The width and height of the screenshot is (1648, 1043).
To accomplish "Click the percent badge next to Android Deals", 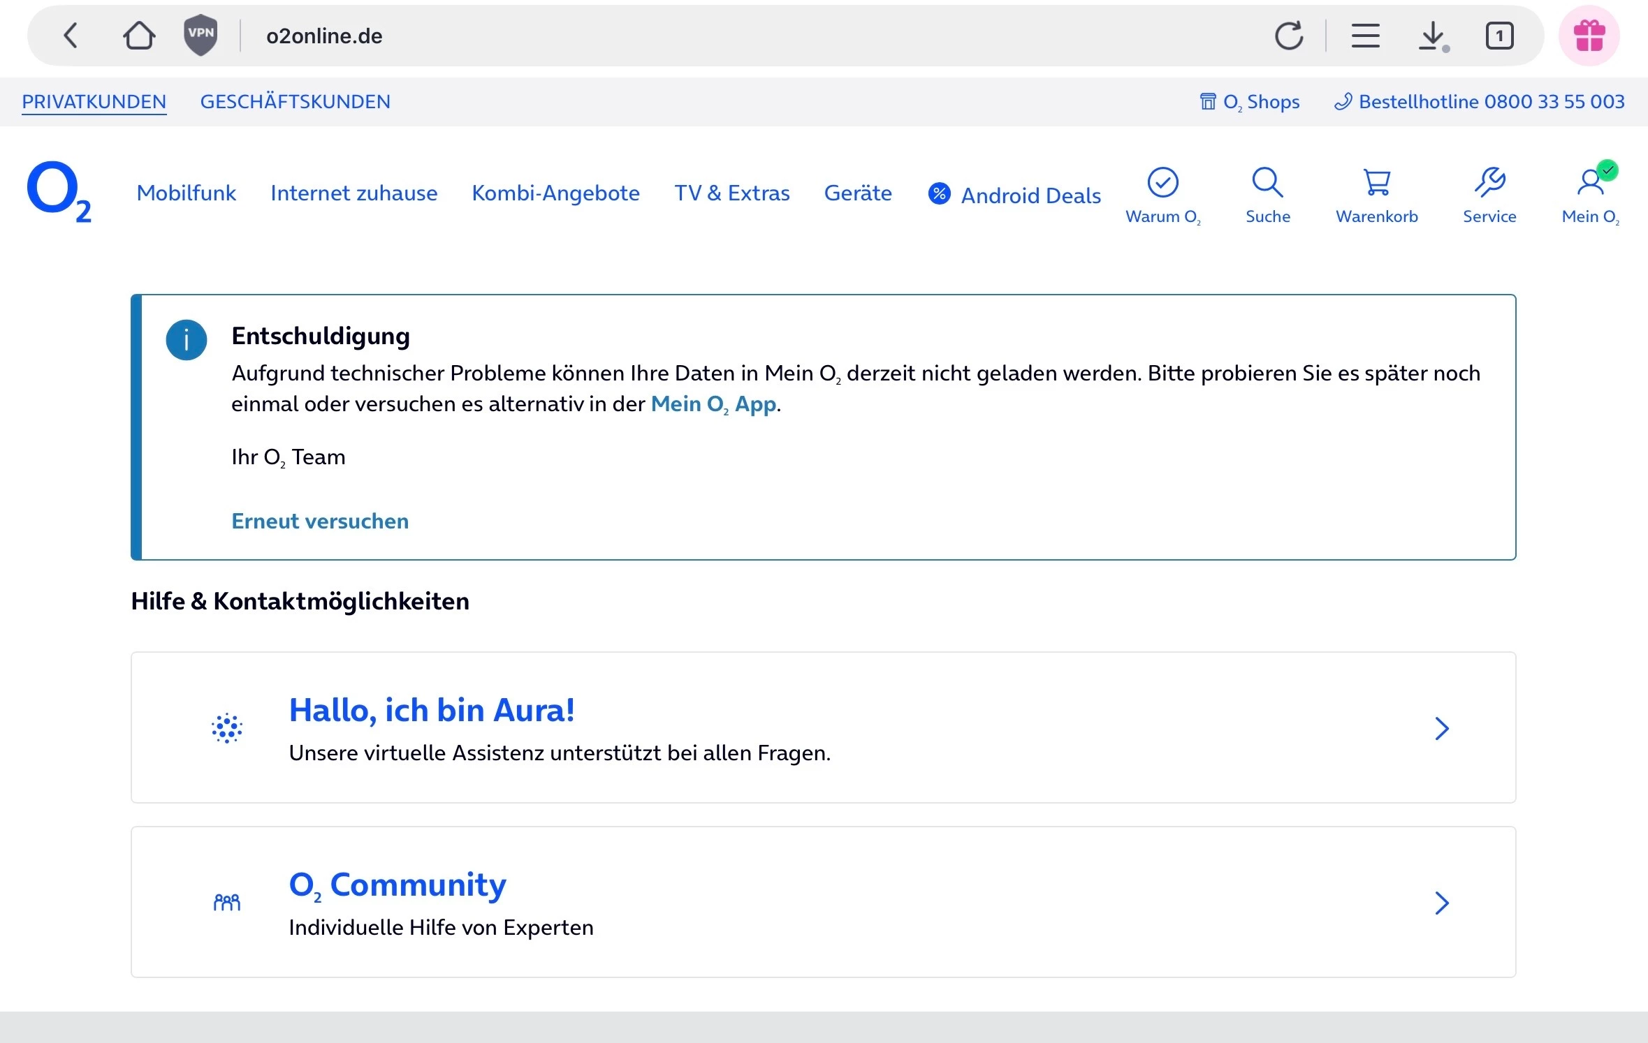I will pos(940,193).
